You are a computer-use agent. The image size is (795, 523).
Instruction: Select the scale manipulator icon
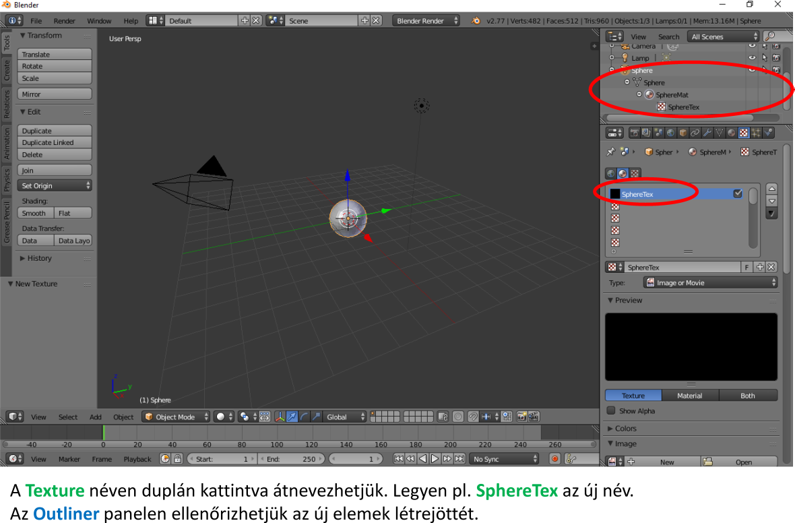pyautogui.click(x=317, y=417)
